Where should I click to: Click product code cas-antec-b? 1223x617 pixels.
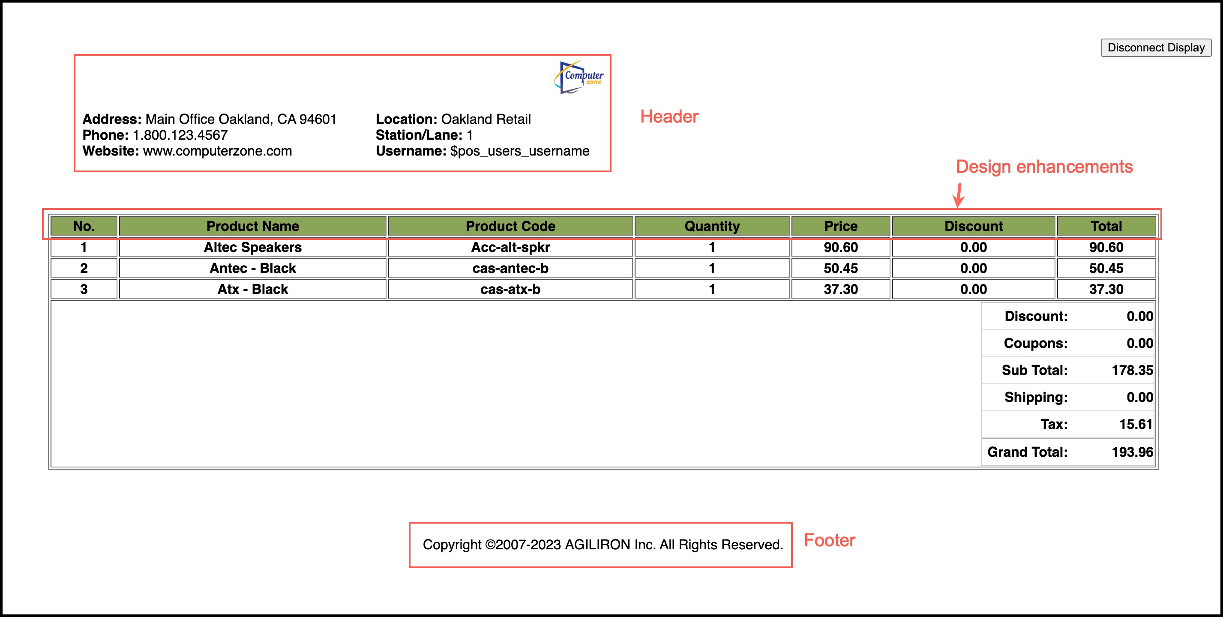(x=510, y=268)
